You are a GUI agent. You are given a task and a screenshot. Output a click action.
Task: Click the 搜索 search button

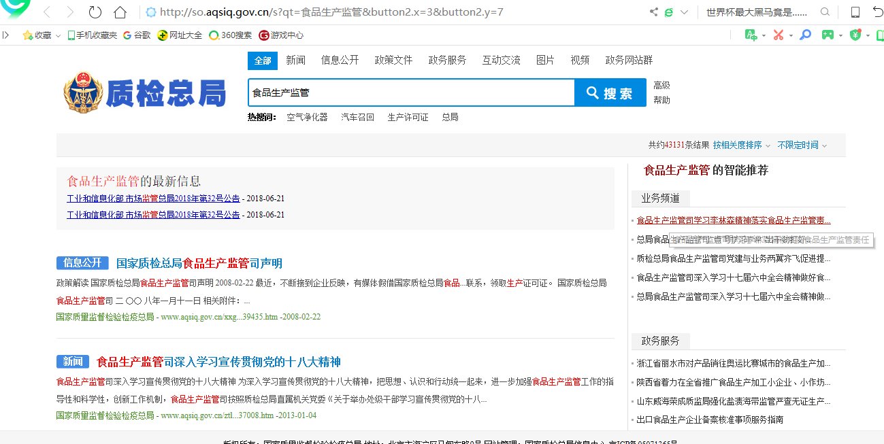tap(611, 93)
